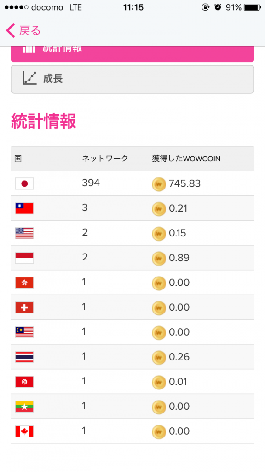Tap the pink back chevron arrow
The image size is (265, 472).
(x=10, y=31)
